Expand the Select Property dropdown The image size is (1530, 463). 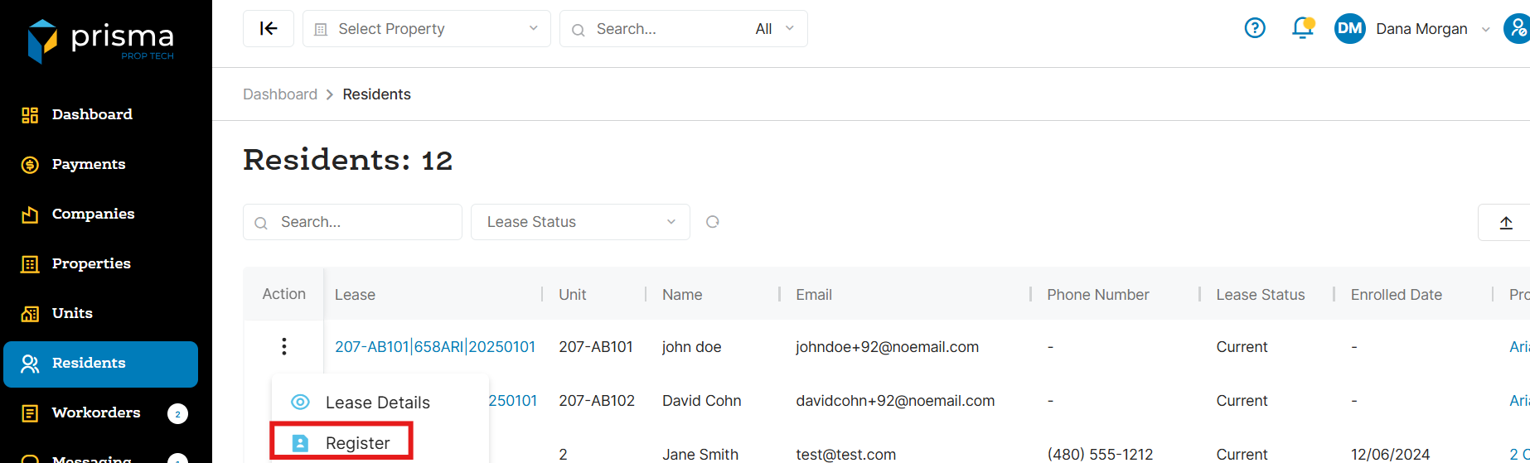point(426,29)
